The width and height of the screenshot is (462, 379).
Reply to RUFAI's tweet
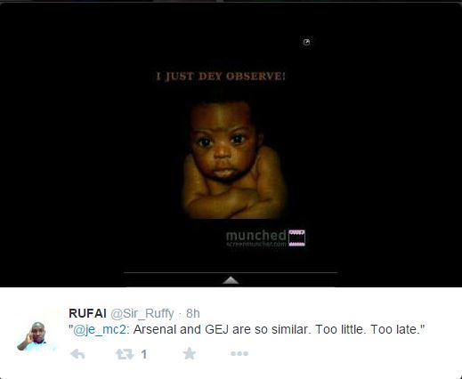(77, 354)
